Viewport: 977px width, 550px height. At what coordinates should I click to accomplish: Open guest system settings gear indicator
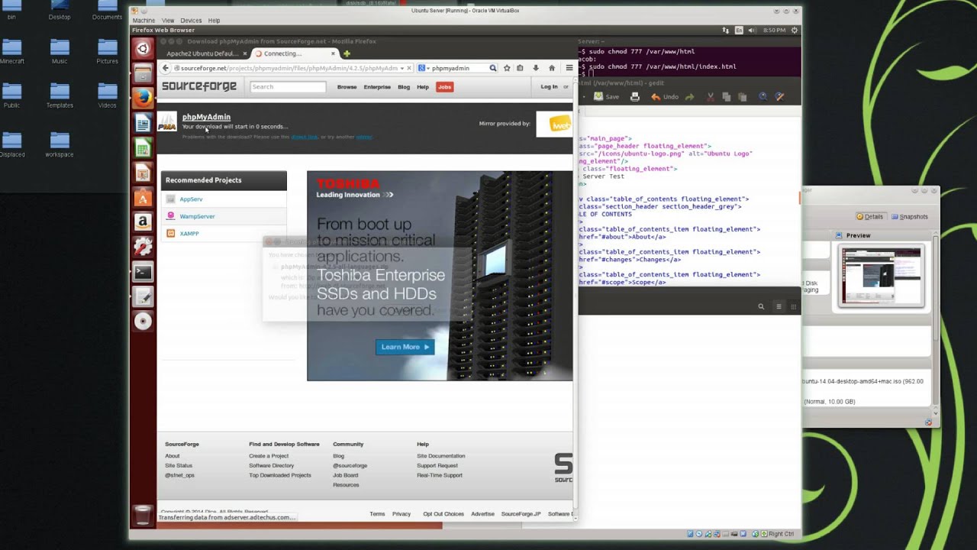(795, 30)
